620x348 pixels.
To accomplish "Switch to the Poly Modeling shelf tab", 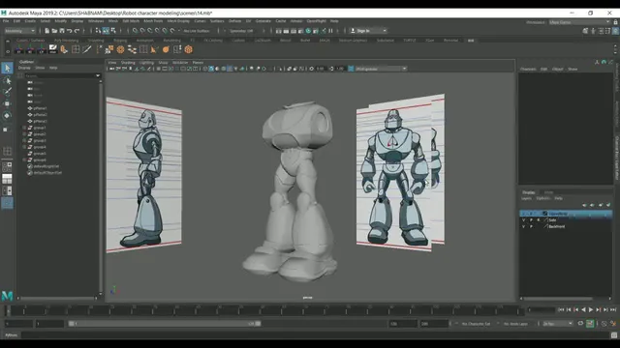I will click(x=66, y=41).
